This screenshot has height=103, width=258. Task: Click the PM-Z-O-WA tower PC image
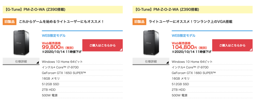pos(21,43)
